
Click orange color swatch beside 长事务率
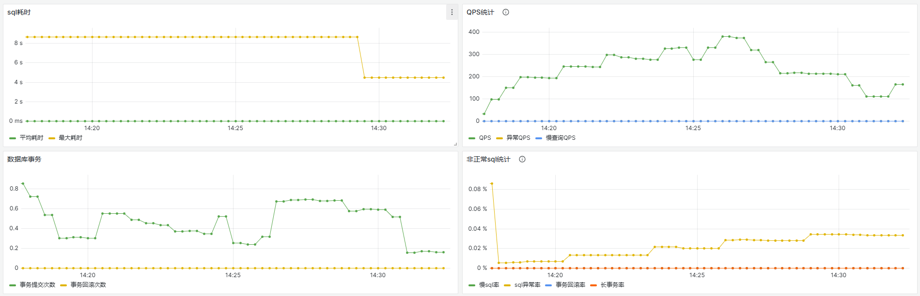click(x=593, y=285)
